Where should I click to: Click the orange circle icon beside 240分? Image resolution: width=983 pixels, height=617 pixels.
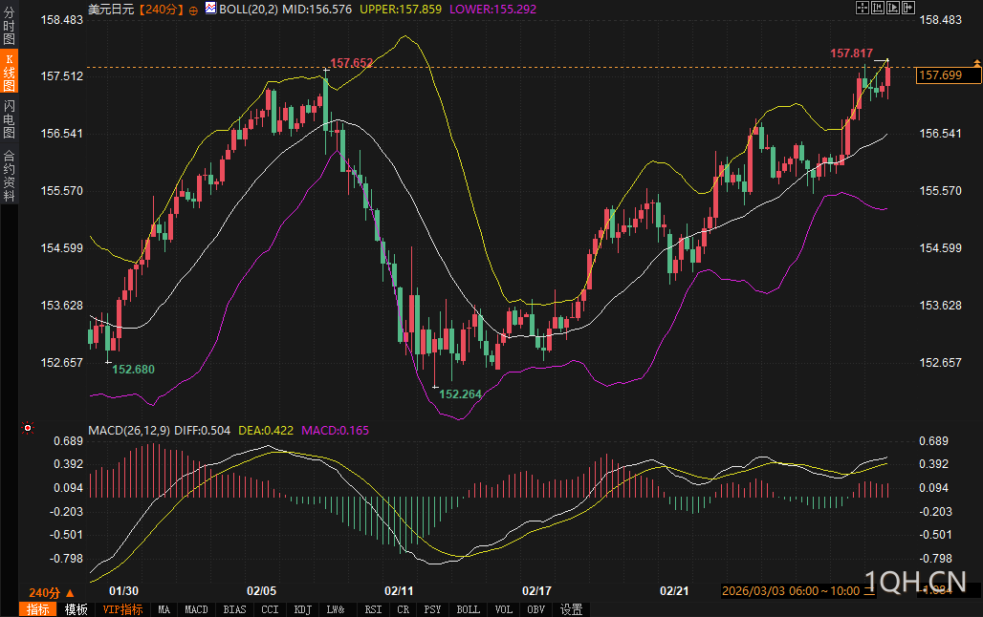pos(194,9)
